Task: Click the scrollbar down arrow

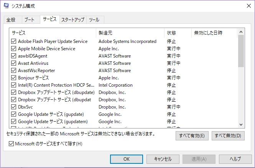Action: pos(241,125)
